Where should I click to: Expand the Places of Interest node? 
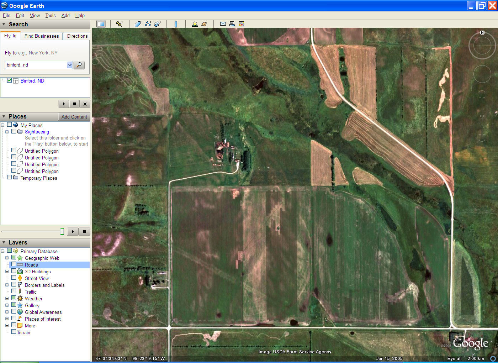[x=7, y=319]
